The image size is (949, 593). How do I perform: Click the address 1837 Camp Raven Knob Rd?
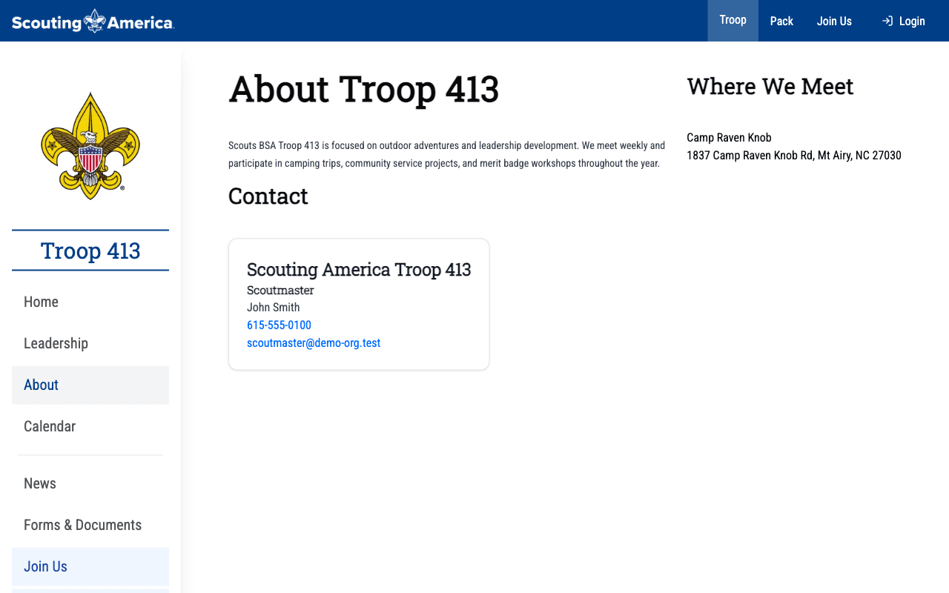point(794,156)
